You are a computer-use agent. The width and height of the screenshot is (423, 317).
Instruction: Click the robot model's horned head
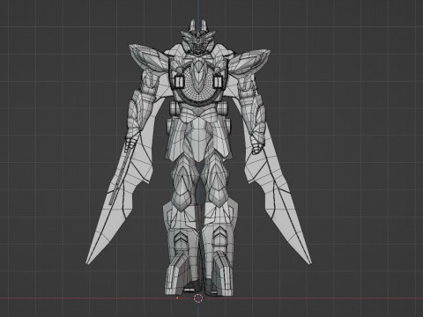click(x=197, y=37)
